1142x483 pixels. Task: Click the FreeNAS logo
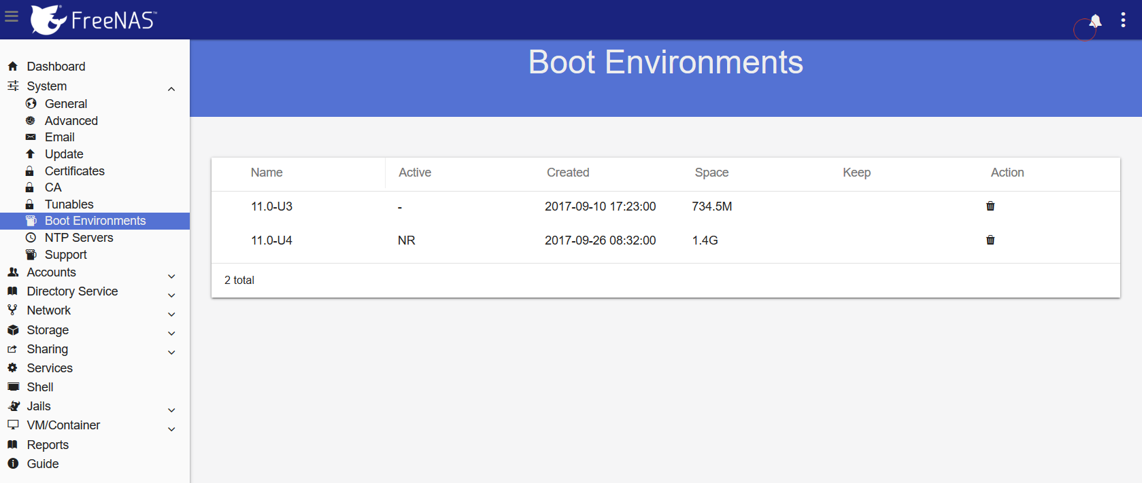pyautogui.click(x=94, y=20)
